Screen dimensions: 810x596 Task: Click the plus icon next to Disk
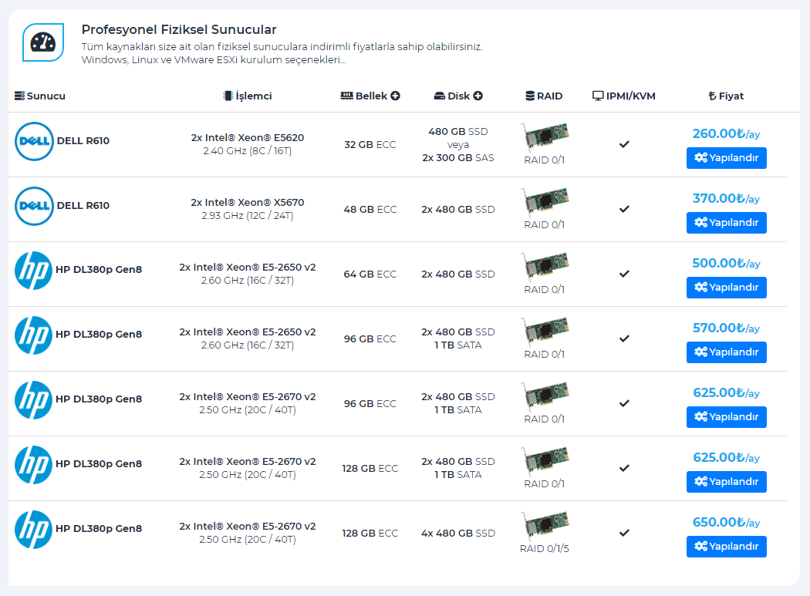478,96
